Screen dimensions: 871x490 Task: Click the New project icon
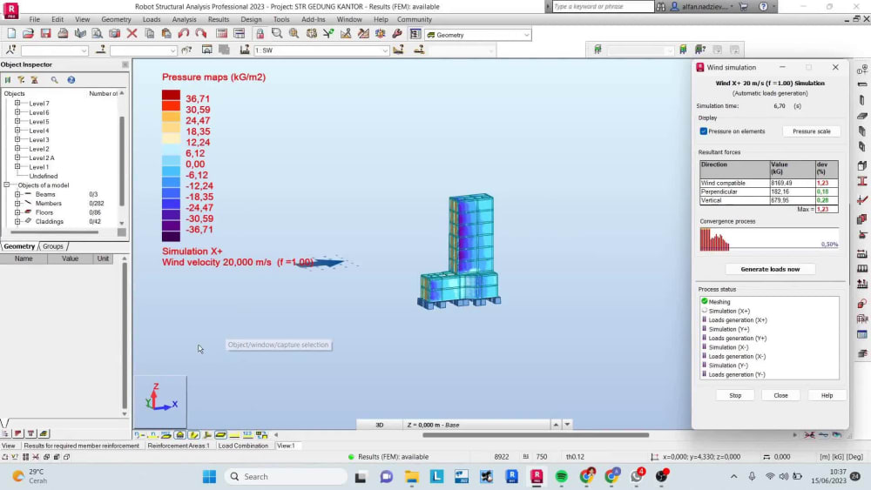coord(11,35)
